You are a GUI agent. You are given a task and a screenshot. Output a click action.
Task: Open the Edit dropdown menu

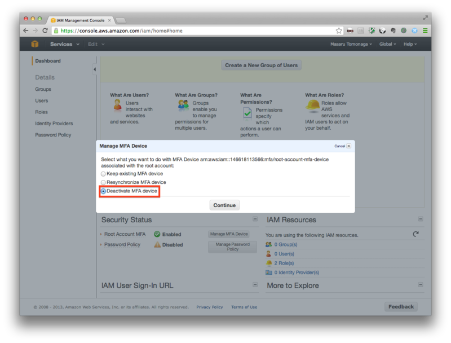[96, 44]
